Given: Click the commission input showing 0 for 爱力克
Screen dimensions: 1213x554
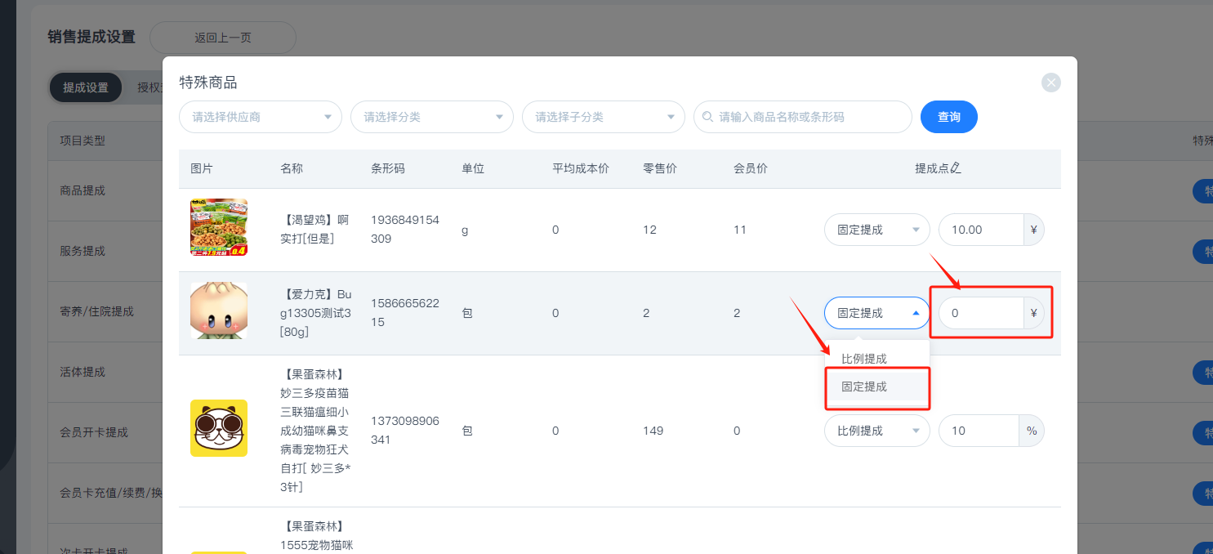Looking at the screenshot, I should click(981, 313).
